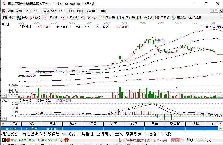Open the 9T四方形 tool
The width and height of the screenshot is (223, 145).
tap(126, 18)
